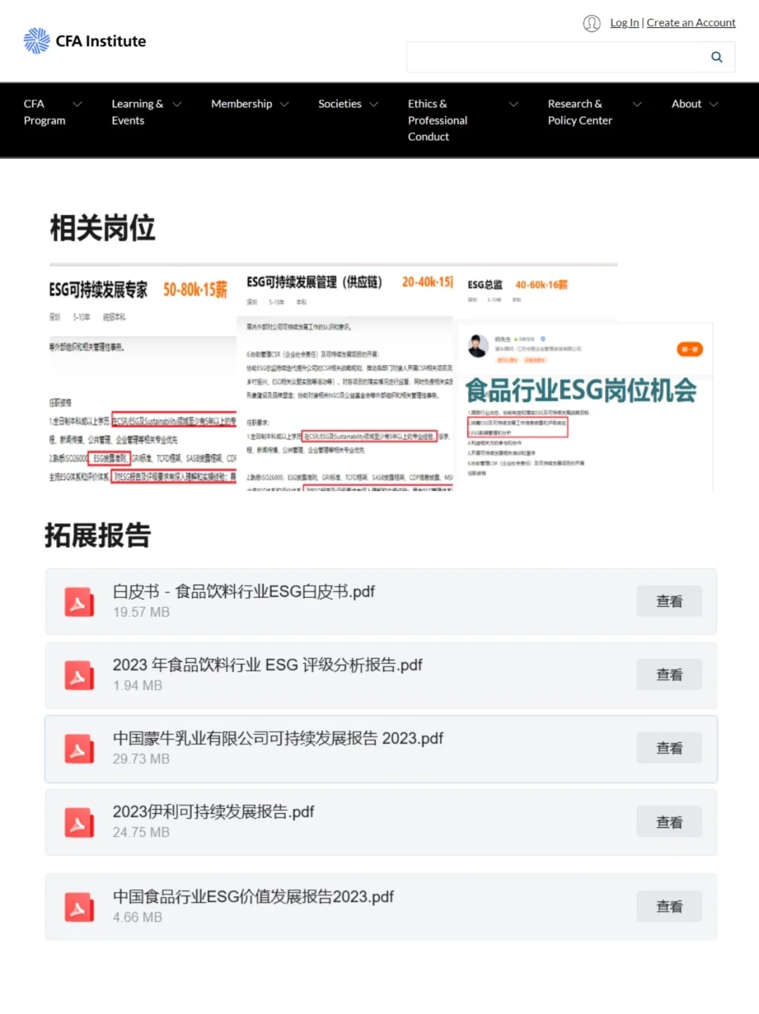This screenshot has width=759, height=1014.
Task: Click 查看 for 食品饮料行业ESG白皮书.pdf
Action: (669, 602)
